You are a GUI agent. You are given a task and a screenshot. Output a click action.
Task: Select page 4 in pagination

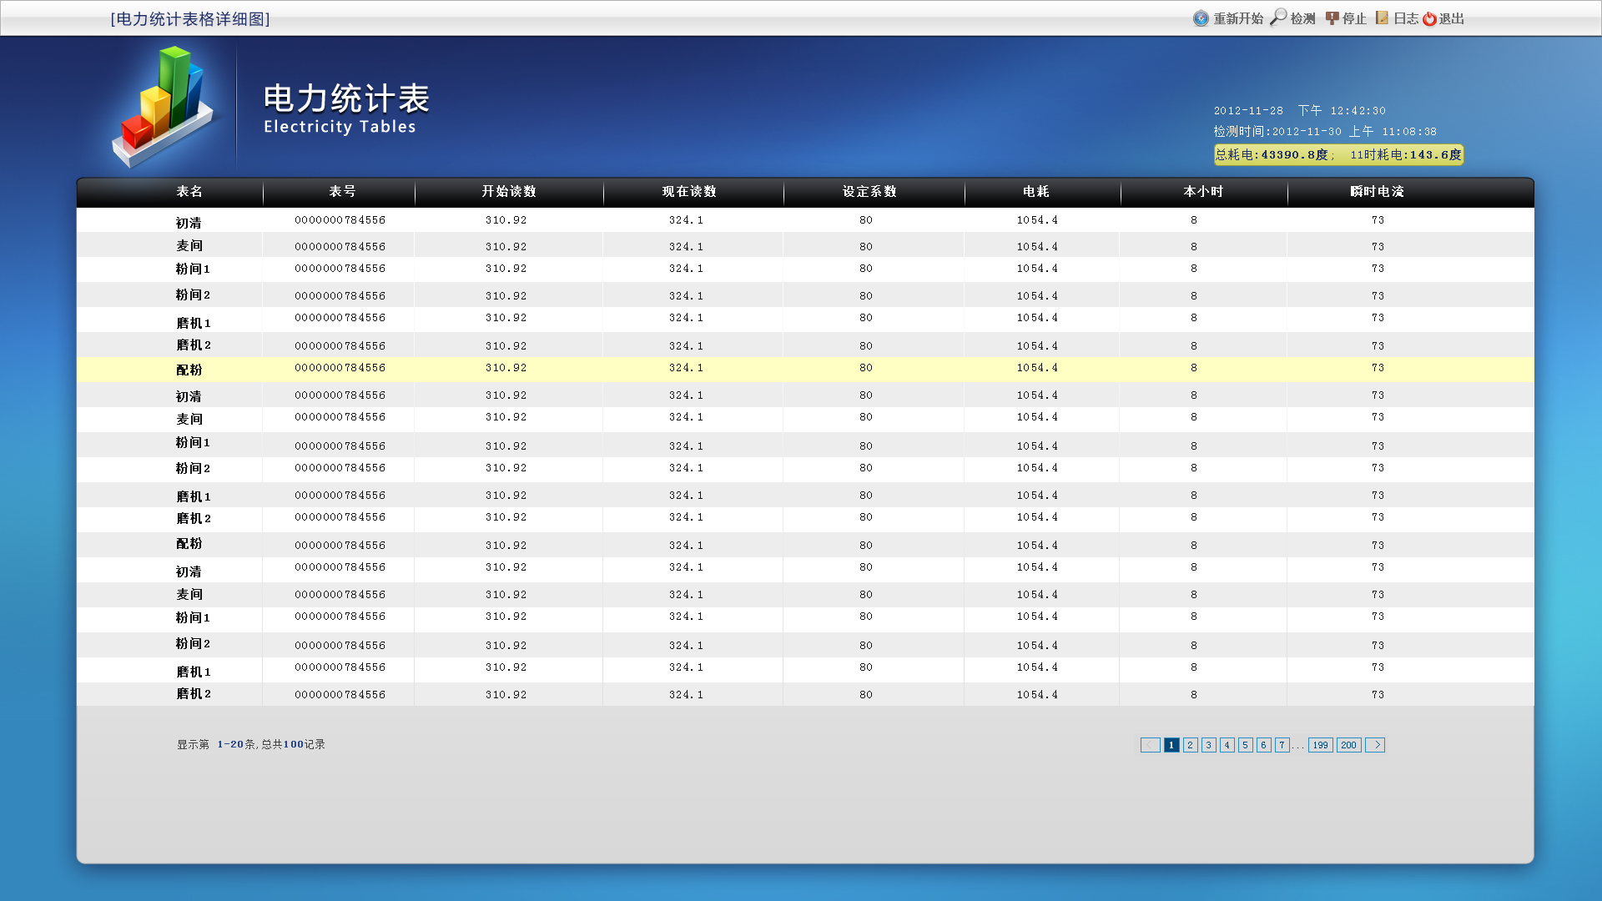coord(1227,745)
